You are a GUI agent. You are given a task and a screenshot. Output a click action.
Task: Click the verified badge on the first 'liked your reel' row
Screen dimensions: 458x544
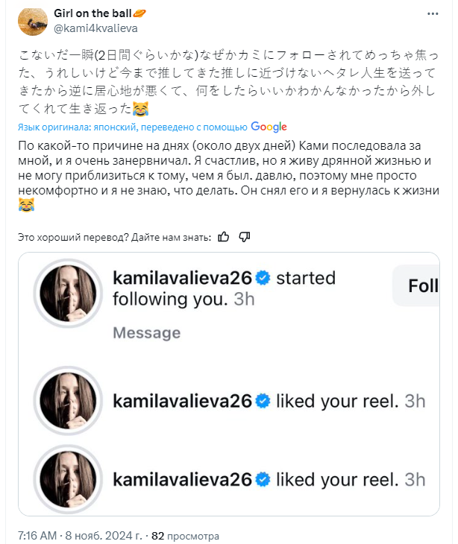click(x=263, y=401)
